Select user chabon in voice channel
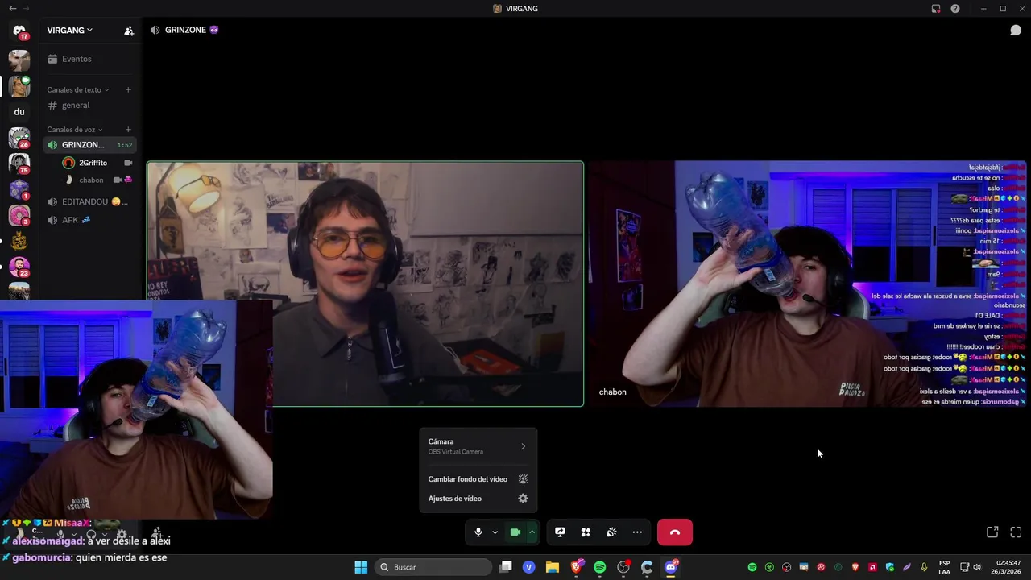The width and height of the screenshot is (1031, 580). 97,180
